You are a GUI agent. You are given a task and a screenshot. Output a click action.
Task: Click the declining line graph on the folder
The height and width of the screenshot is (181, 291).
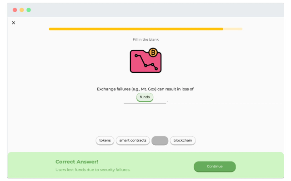click(146, 62)
